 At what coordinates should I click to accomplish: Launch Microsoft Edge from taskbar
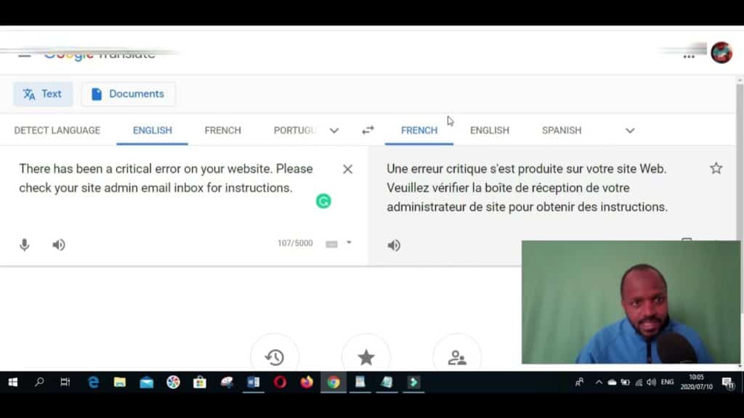[x=94, y=382]
